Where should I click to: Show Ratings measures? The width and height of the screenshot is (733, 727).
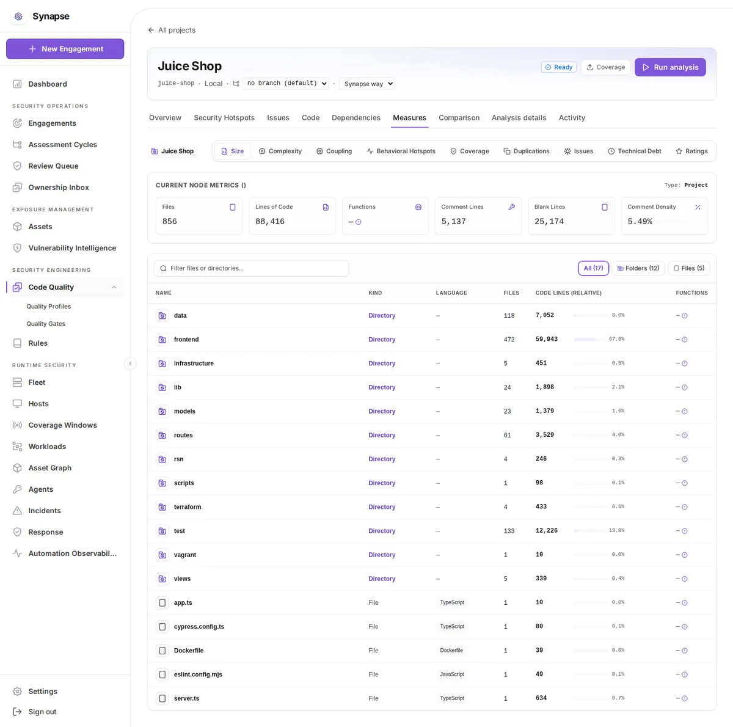[x=691, y=152]
